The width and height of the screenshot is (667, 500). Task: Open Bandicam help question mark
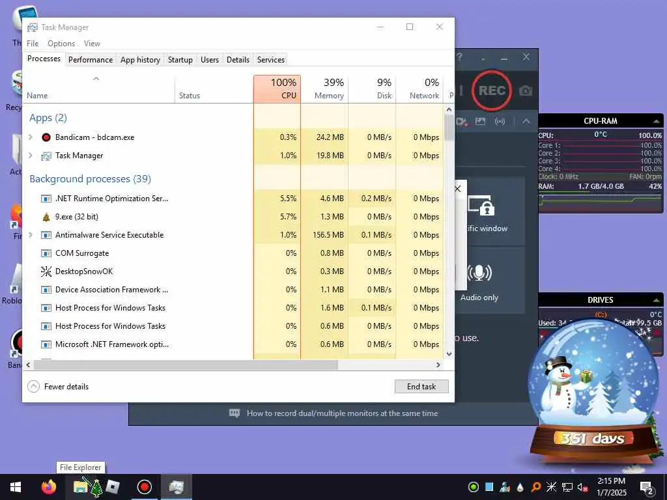460,57
